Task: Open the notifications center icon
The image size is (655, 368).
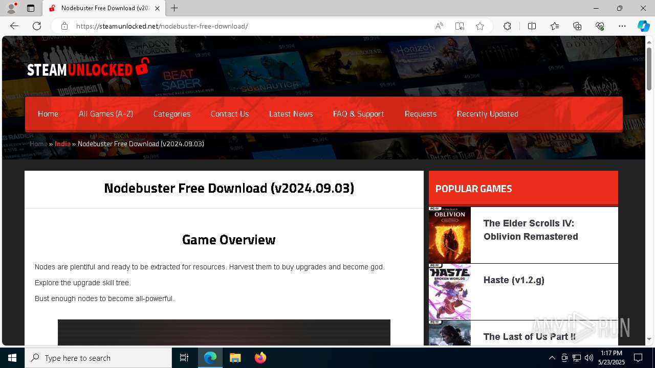Action: 638,358
